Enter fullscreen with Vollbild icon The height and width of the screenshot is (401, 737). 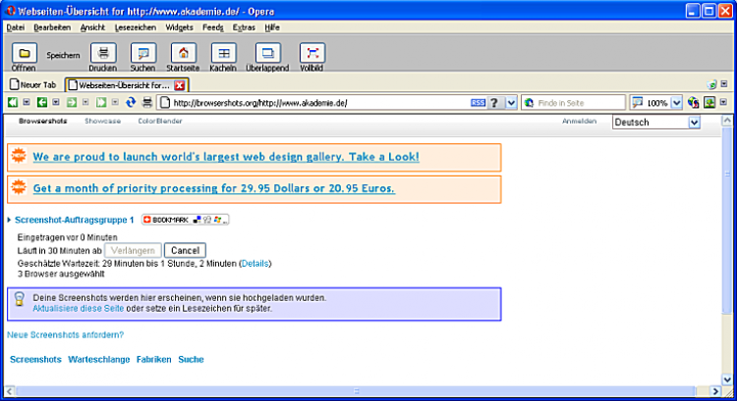[x=312, y=53]
